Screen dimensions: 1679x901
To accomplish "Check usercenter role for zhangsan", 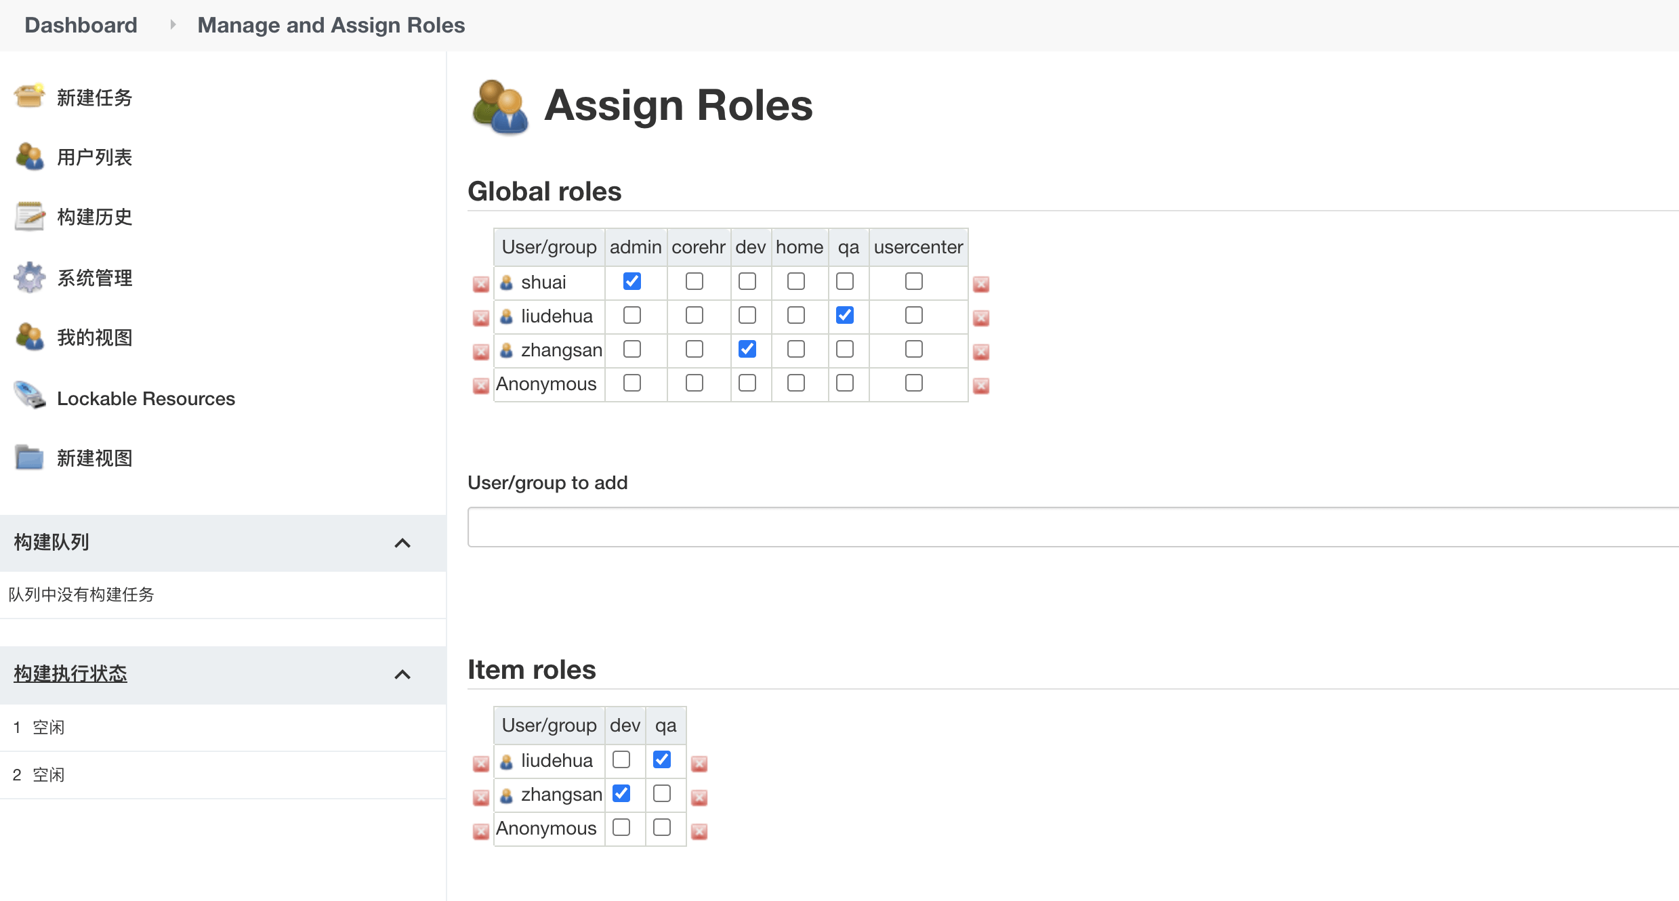I will [x=914, y=349].
